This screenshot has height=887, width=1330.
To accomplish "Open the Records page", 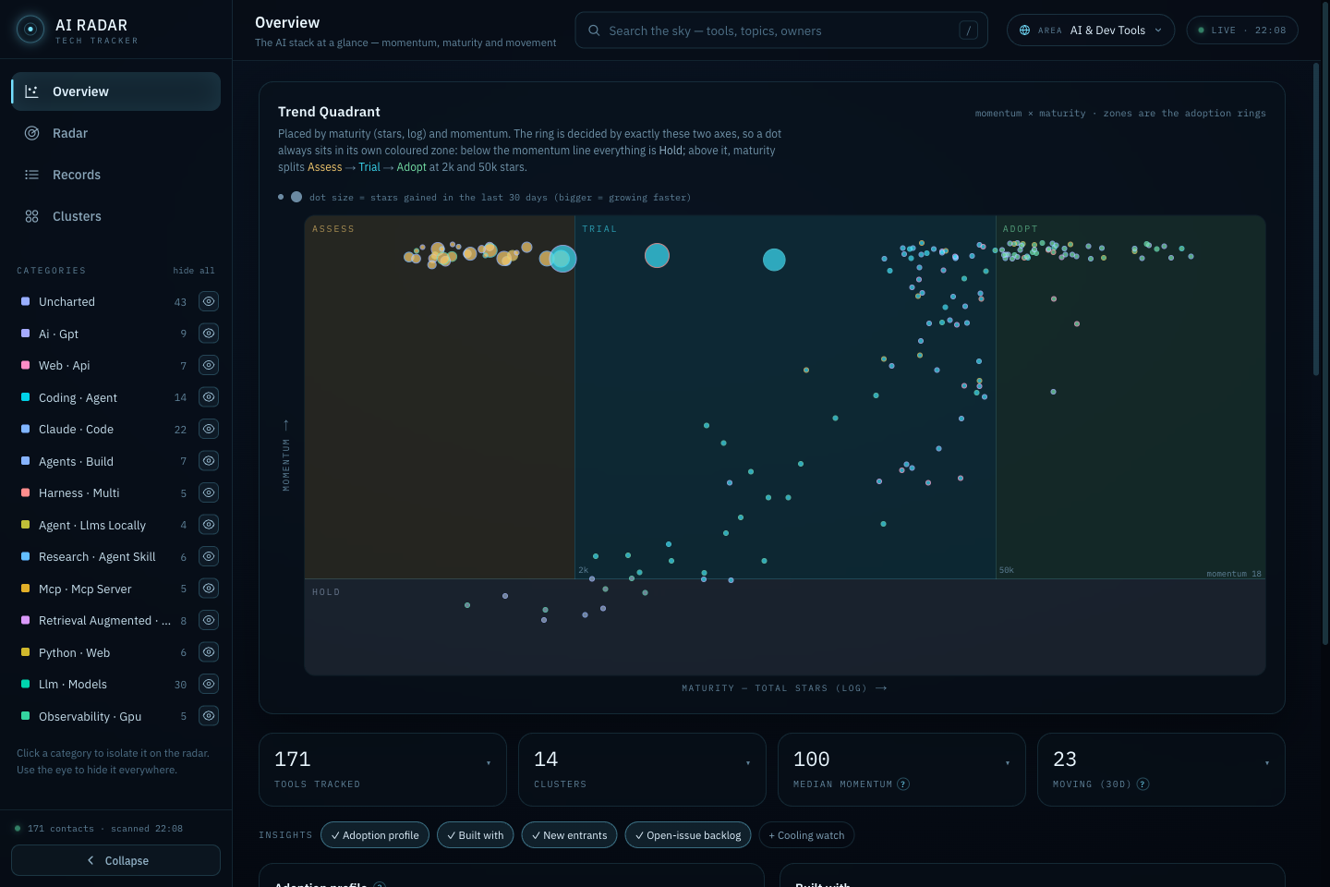I will [x=115, y=175].
